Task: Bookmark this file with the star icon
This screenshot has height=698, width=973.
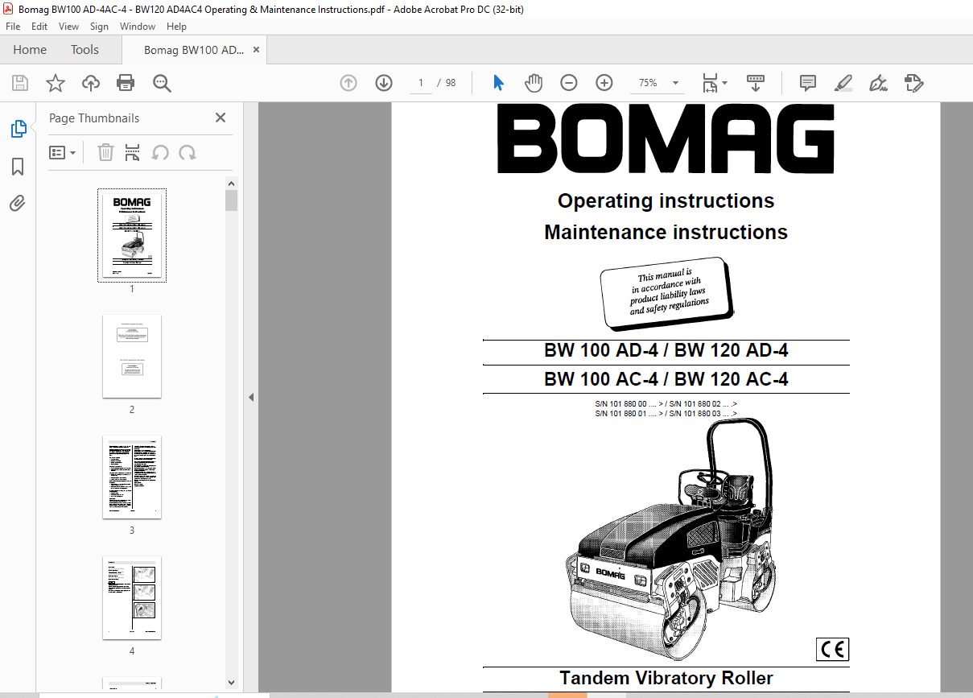Action: point(56,83)
